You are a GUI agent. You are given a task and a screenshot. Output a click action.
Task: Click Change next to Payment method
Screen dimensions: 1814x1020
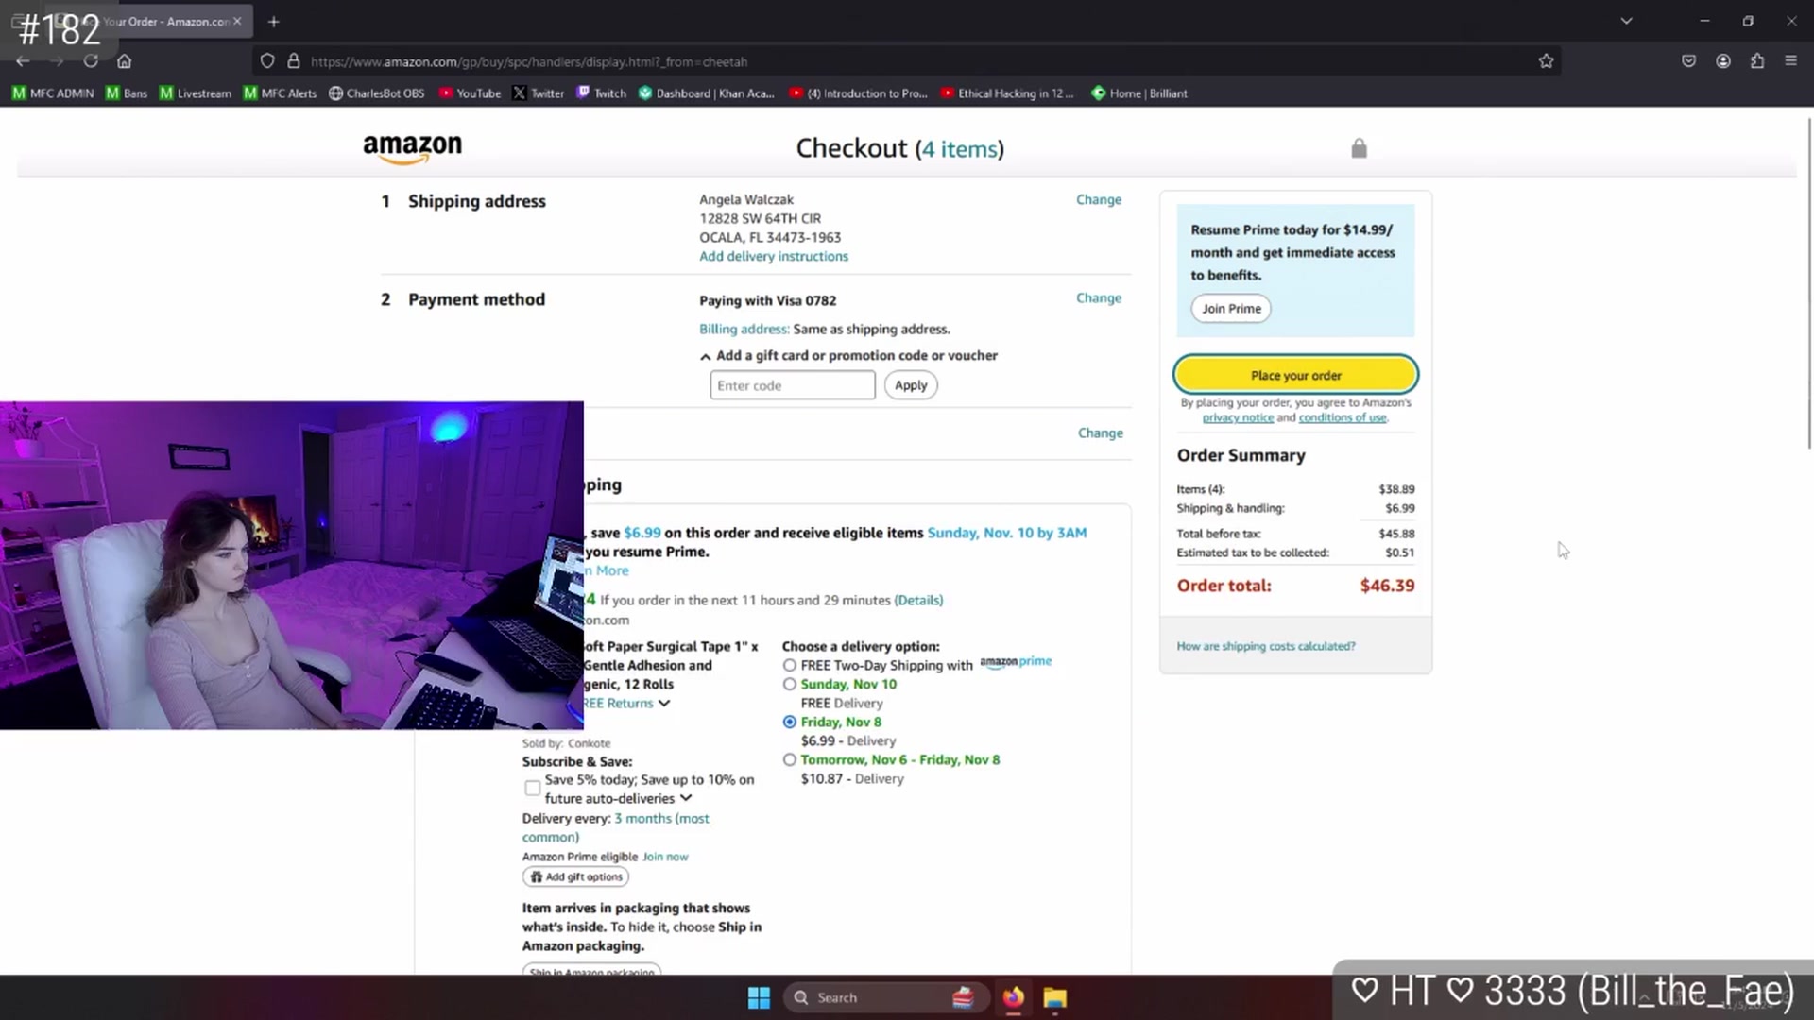[x=1099, y=298]
